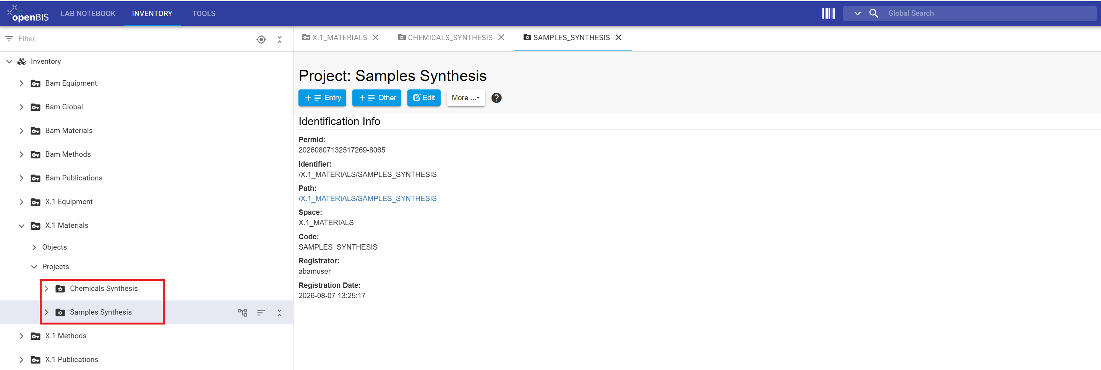Close the CHEMICALS_SYNTHESIS tab
This screenshot has width=1101, height=370.
501,37
